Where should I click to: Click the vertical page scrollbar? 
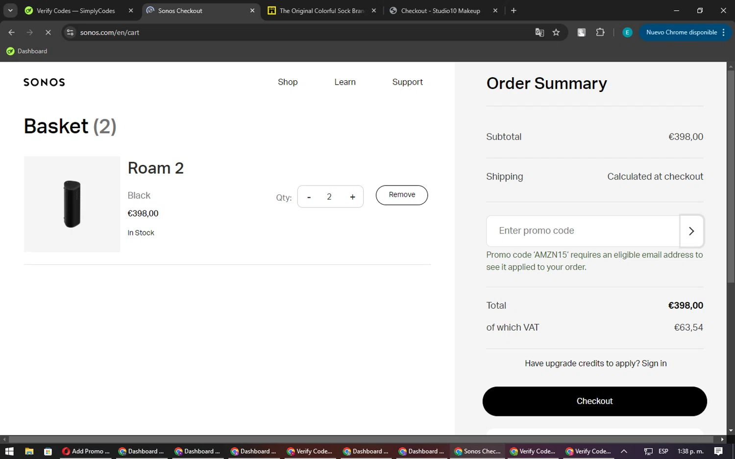(731, 176)
